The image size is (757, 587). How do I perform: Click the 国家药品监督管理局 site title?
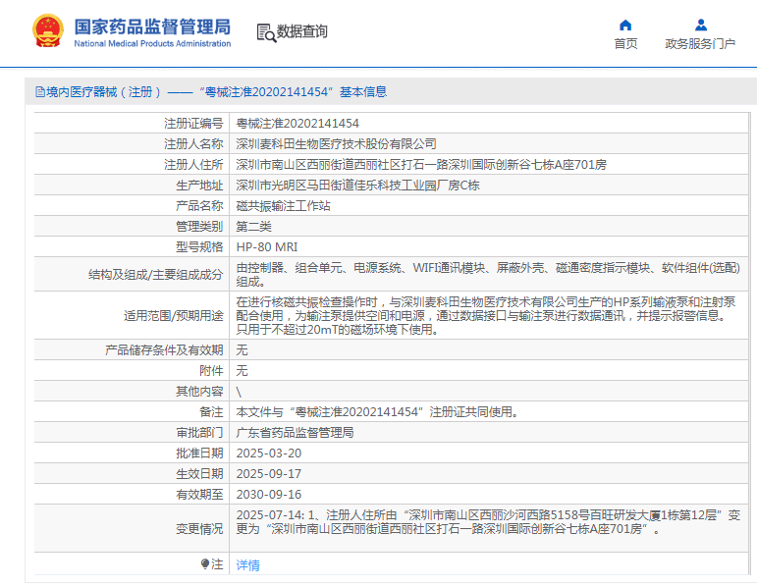[x=152, y=27]
